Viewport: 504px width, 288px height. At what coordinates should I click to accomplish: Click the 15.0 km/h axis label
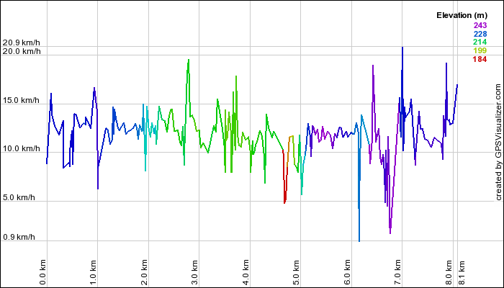pos(21,100)
